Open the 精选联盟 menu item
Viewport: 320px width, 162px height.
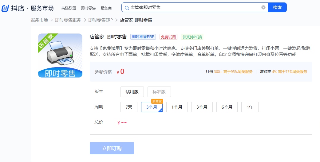click(x=69, y=8)
